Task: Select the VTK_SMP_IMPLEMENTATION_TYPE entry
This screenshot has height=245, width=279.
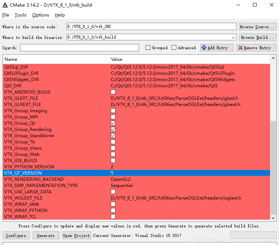Action: [41, 185]
